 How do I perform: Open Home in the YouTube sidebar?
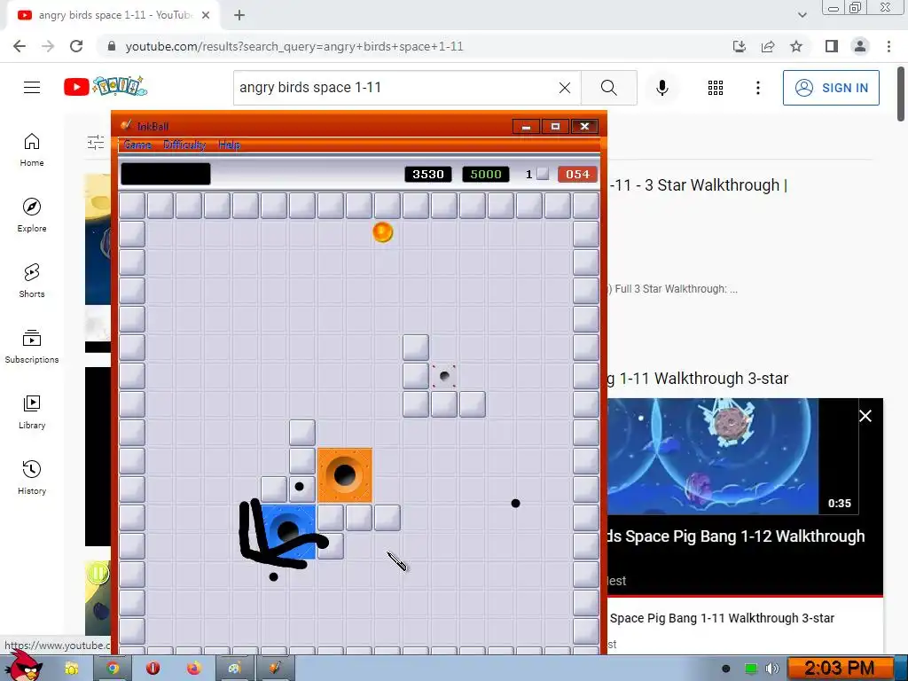click(x=32, y=149)
